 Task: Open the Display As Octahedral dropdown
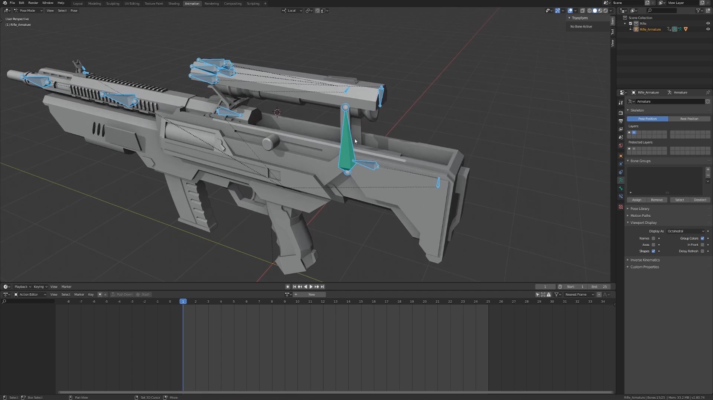click(x=686, y=231)
